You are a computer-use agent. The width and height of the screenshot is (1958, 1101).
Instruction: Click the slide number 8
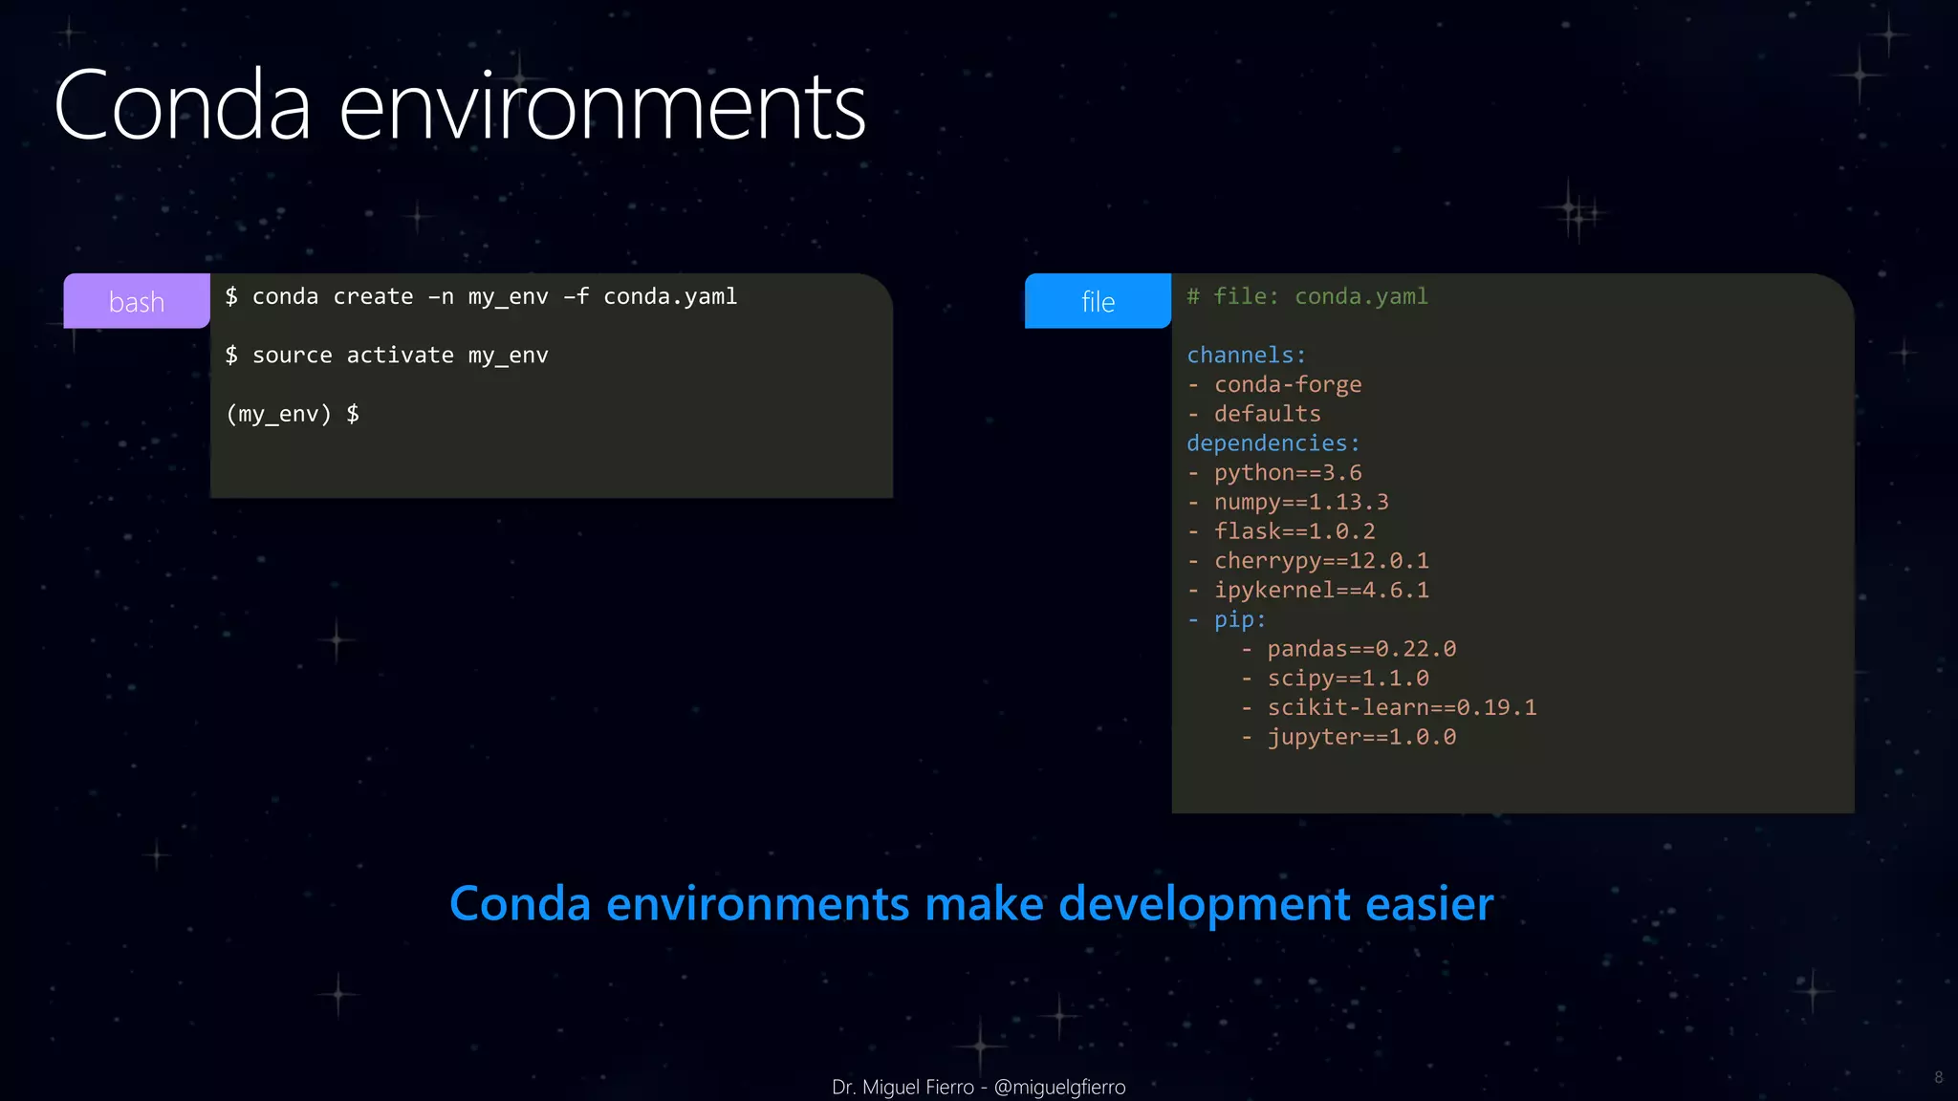(x=1938, y=1077)
